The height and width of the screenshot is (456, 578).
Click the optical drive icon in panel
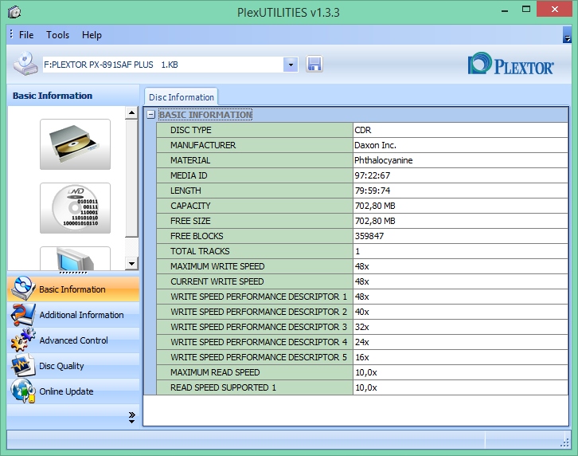click(x=75, y=144)
